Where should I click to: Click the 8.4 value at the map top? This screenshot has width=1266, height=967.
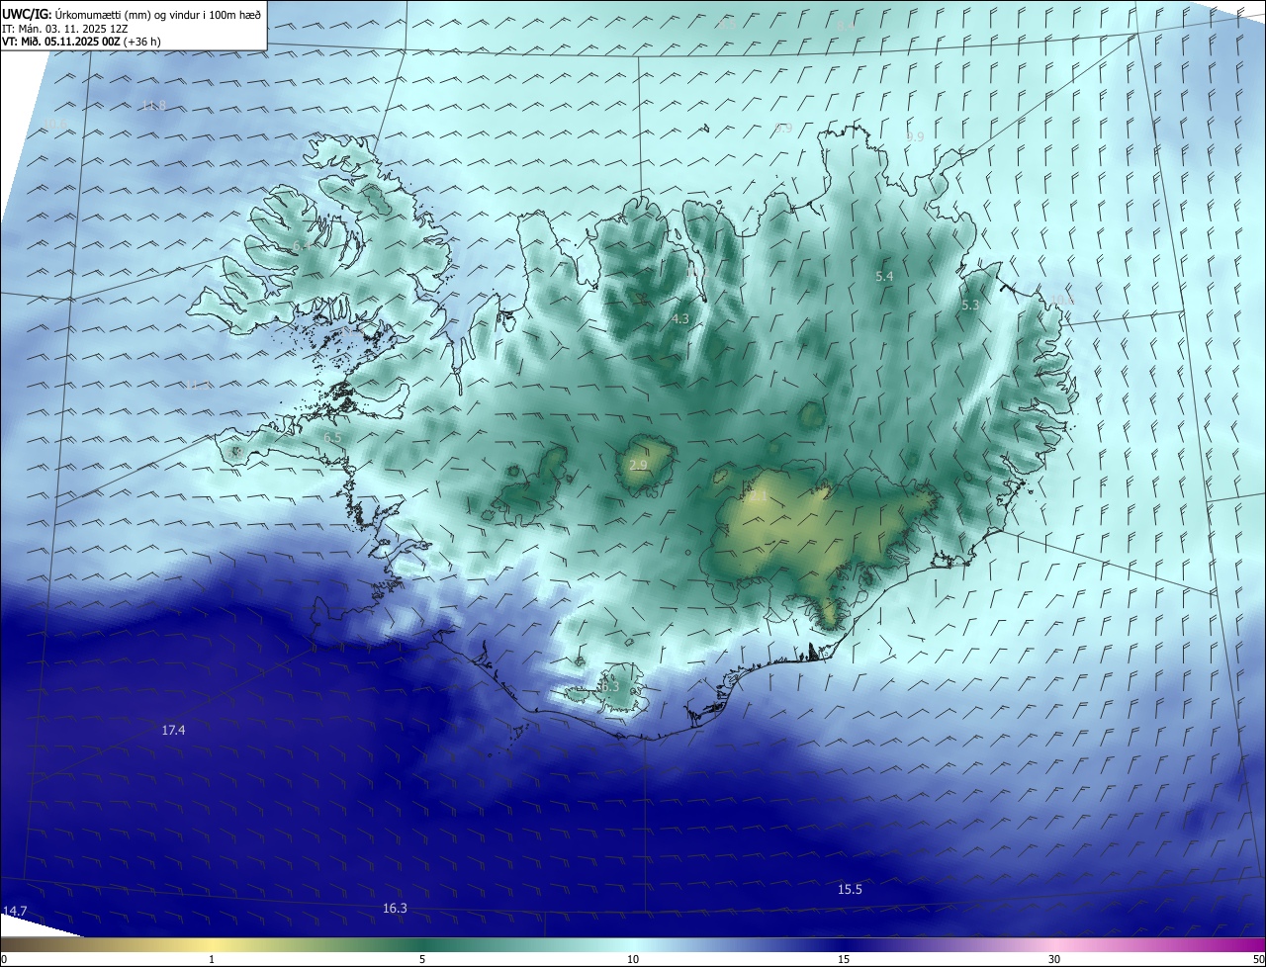point(844,26)
